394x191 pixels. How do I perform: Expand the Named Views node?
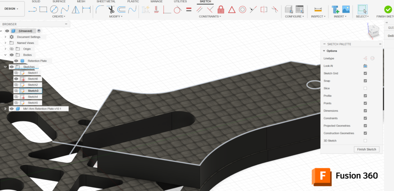pos(5,43)
